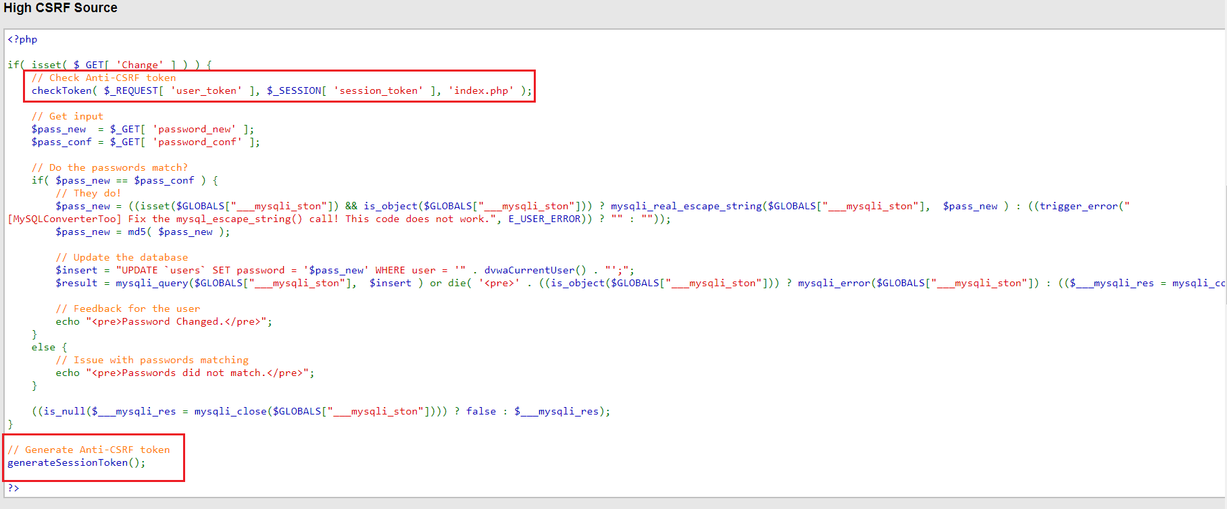Image resolution: width=1227 pixels, height=509 pixels.
Task: Click the '// Update the database' comment
Action: 122,257
